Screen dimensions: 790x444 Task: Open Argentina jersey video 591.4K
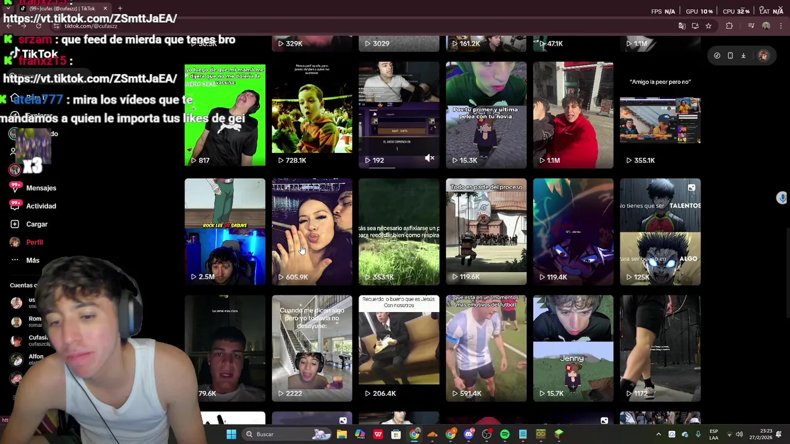[x=486, y=348]
